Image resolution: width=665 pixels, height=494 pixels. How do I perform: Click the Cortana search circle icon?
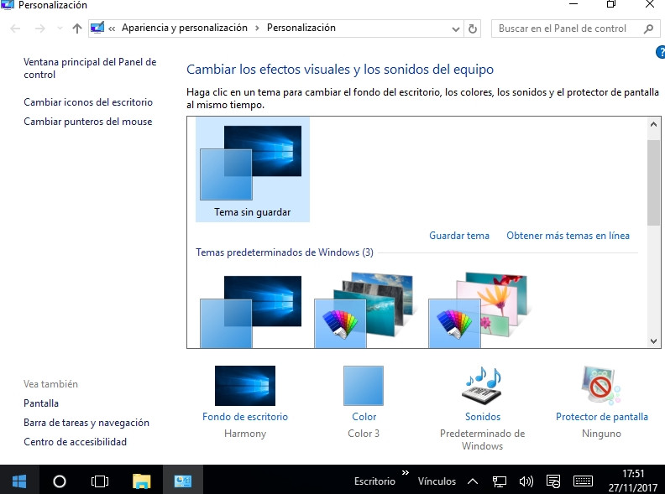pyautogui.click(x=60, y=481)
